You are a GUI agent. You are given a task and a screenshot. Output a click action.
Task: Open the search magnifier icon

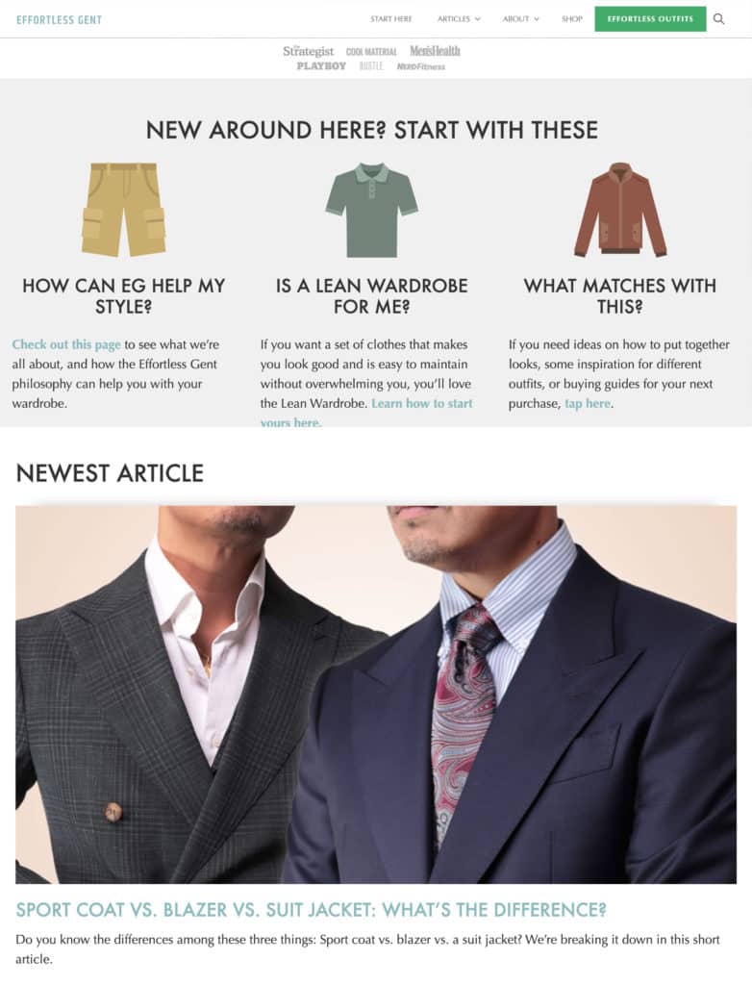click(x=718, y=19)
